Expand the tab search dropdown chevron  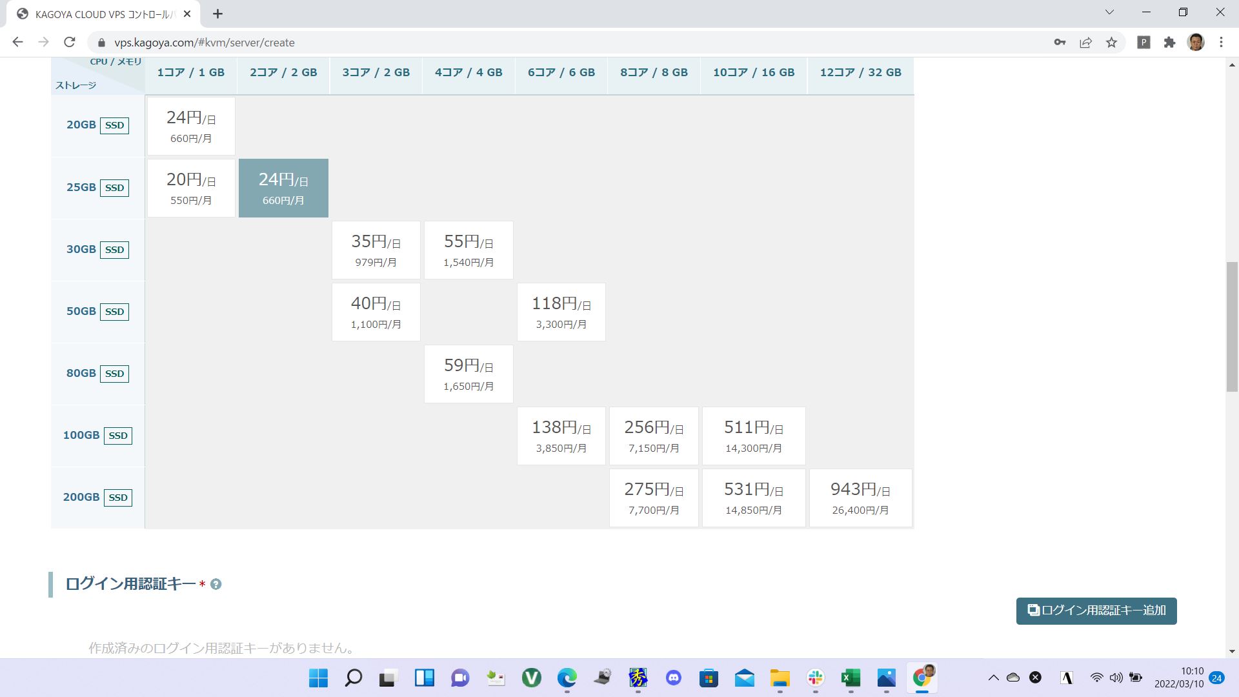pos(1109,12)
